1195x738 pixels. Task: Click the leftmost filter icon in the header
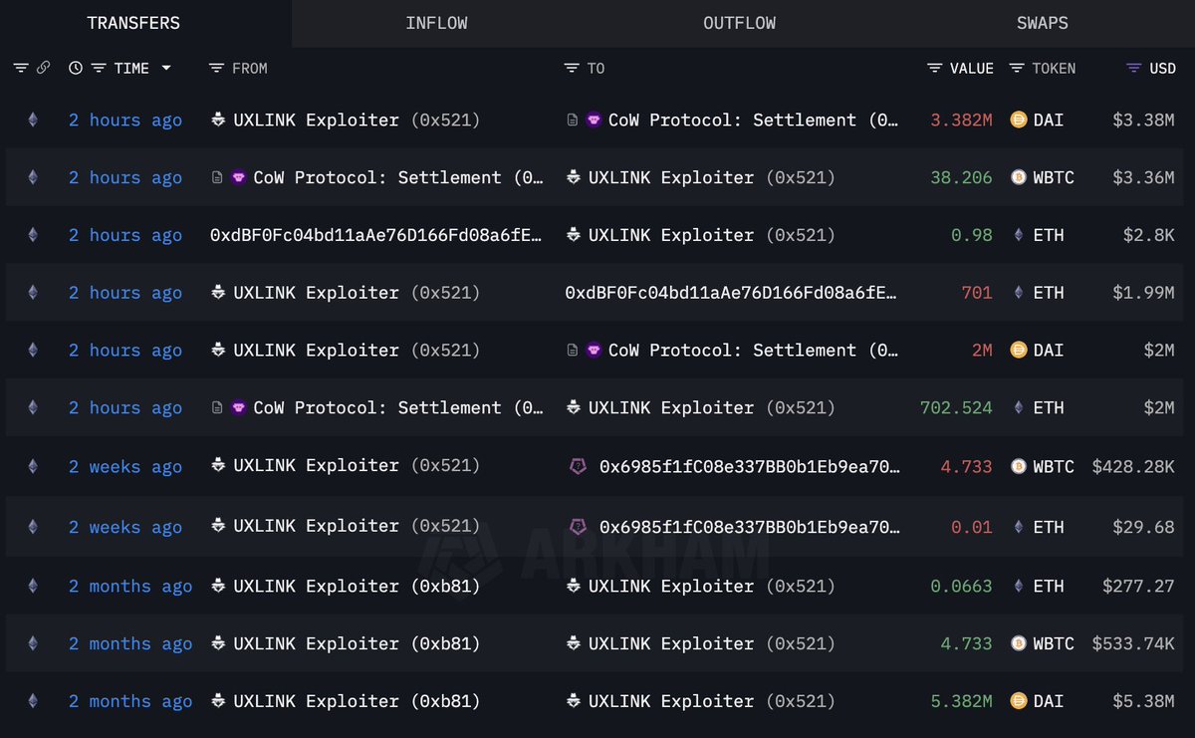tap(20, 68)
